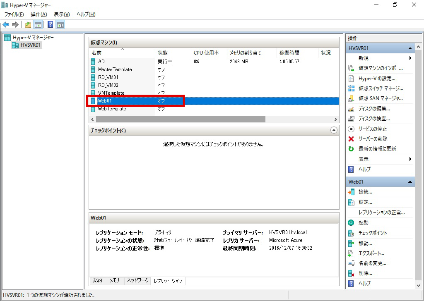Screen dimensions: 424x301
Task: Click the VM list horizontal scrollbar thumb
Action: [181, 119]
